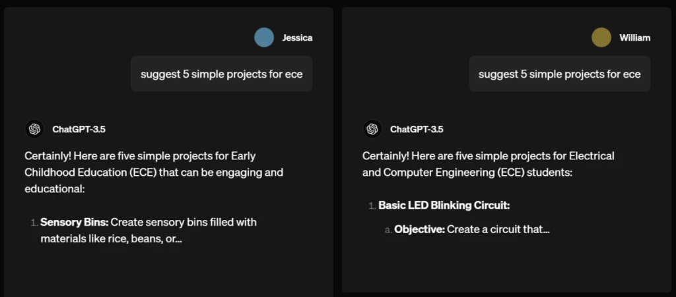Select the William username label

coord(635,38)
